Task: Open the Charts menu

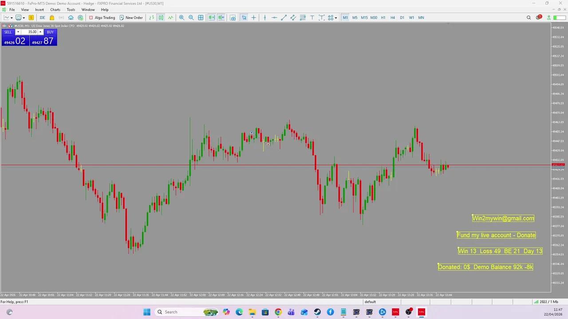Action: coord(55,10)
